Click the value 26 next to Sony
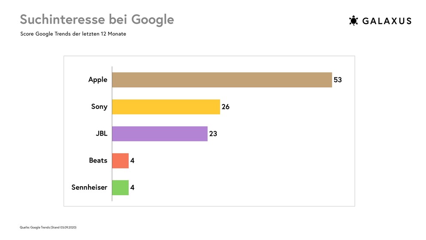The width and height of the screenshot is (426, 240). (x=225, y=107)
